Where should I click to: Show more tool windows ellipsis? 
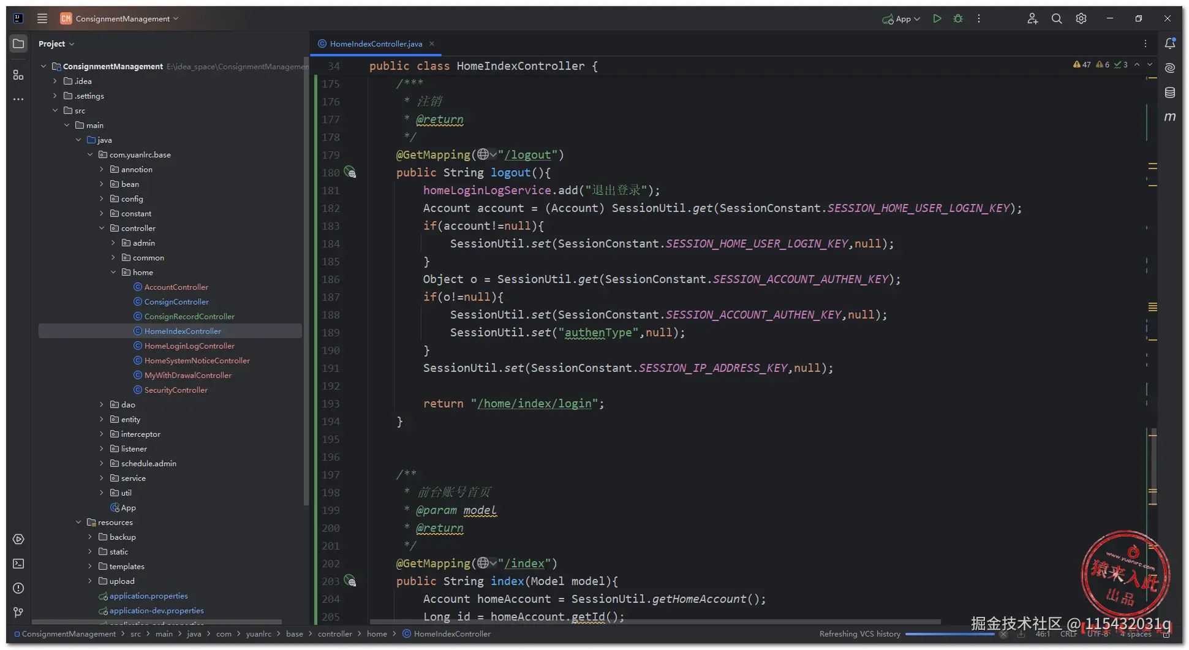click(18, 99)
